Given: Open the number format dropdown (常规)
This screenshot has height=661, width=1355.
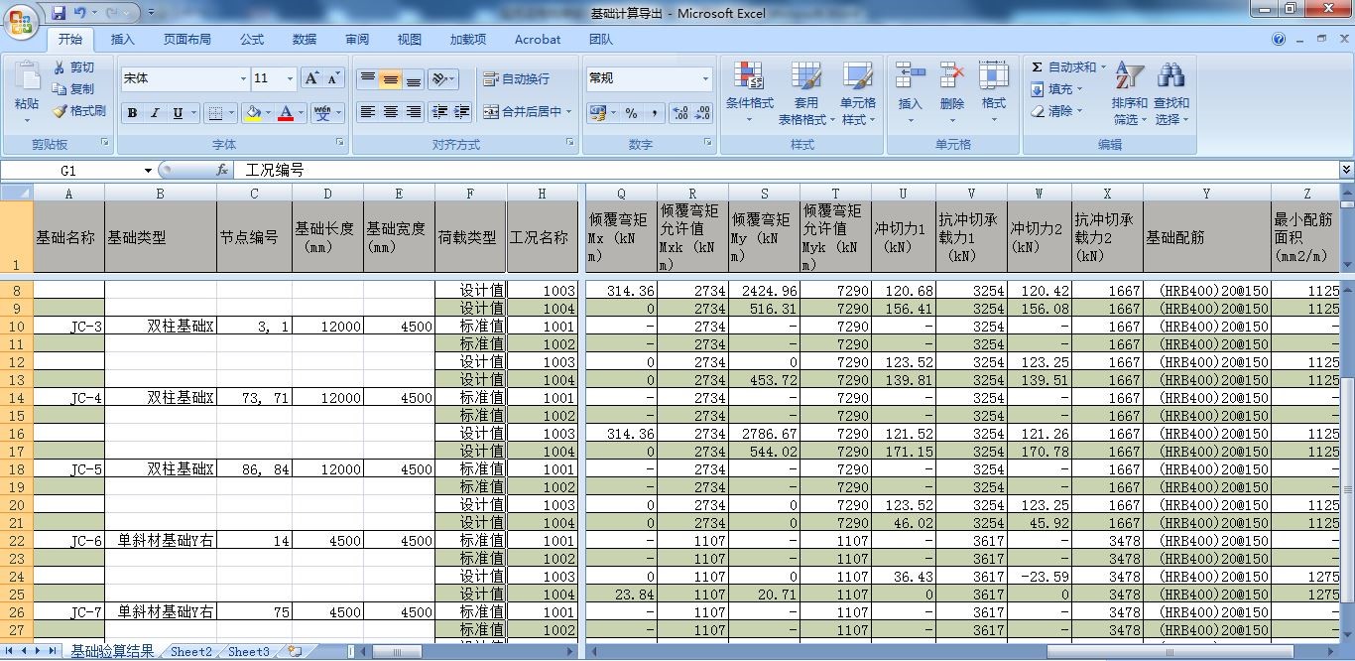Looking at the screenshot, I should point(705,78).
